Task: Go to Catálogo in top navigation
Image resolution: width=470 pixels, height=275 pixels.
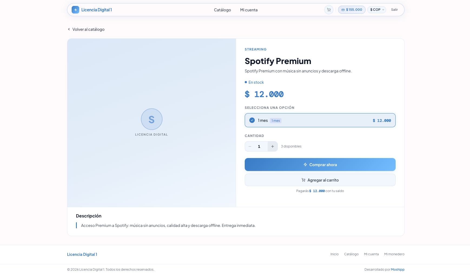Action: pyautogui.click(x=222, y=10)
